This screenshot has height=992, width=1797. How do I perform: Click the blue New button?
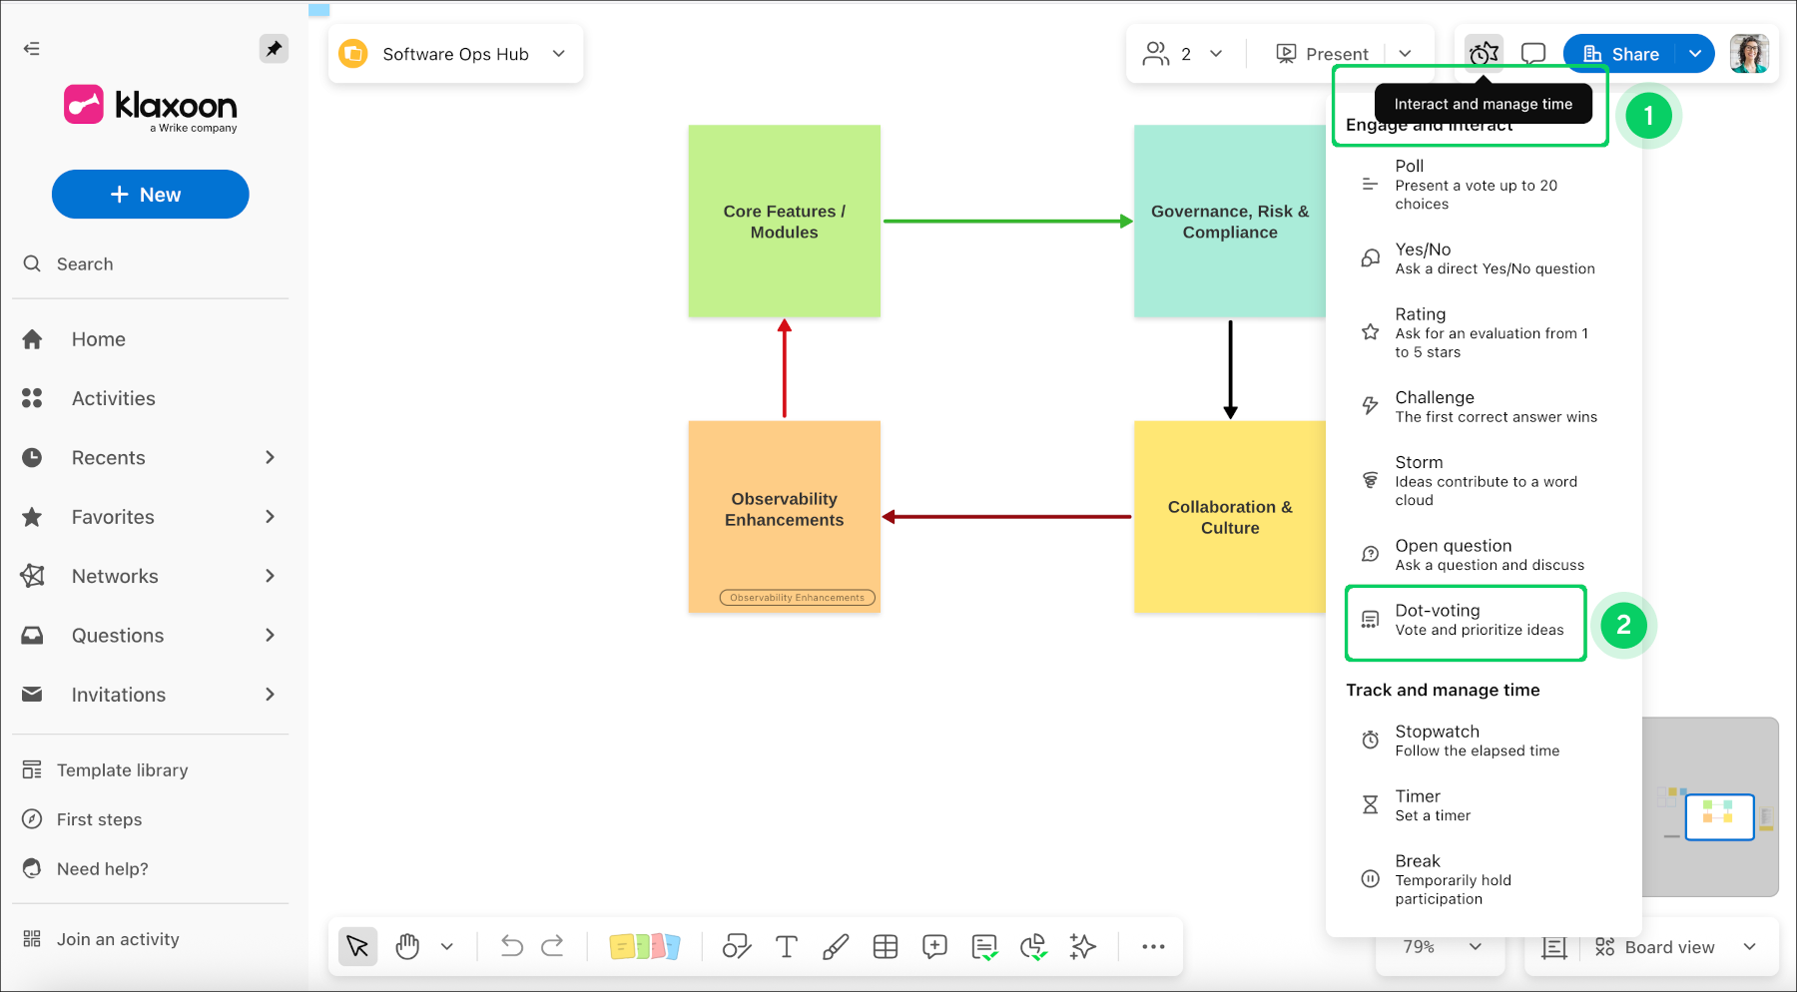(x=150, y=195)
